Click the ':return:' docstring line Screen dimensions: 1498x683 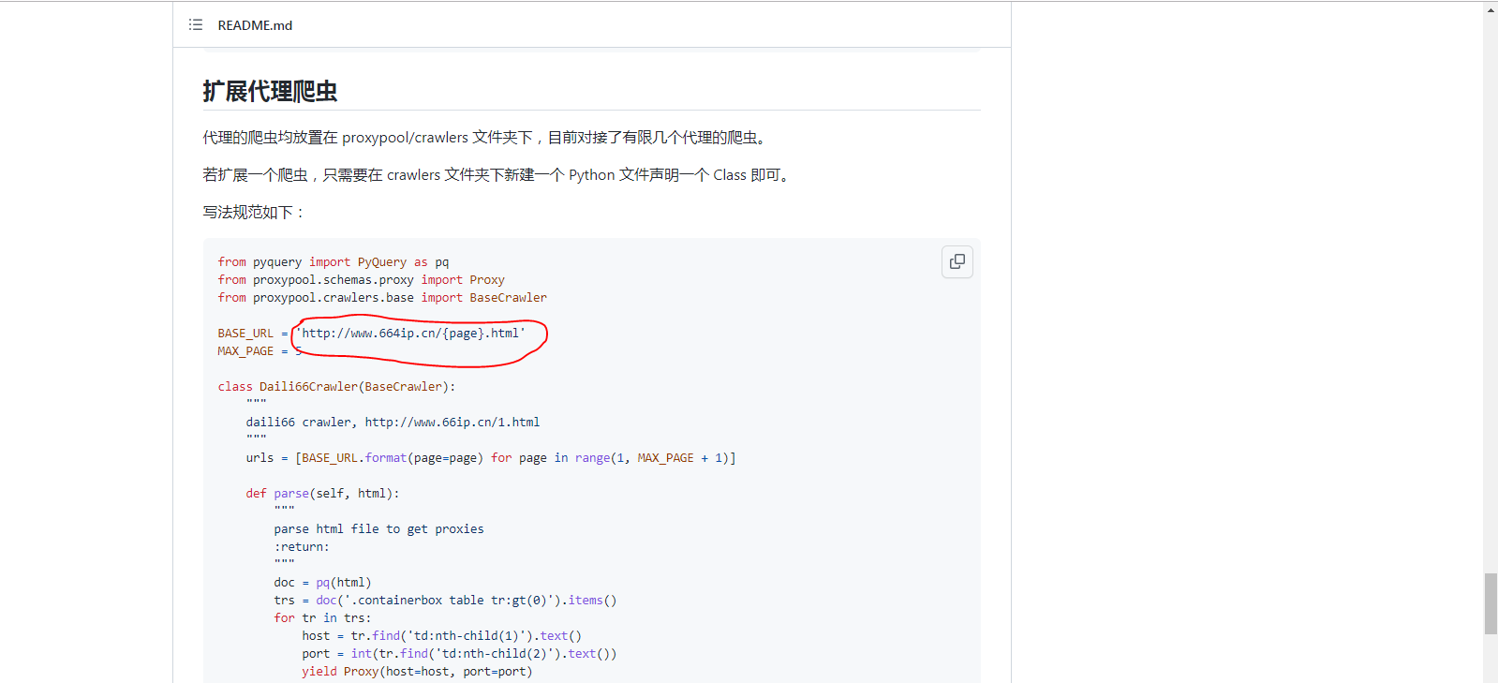(302, 547)
